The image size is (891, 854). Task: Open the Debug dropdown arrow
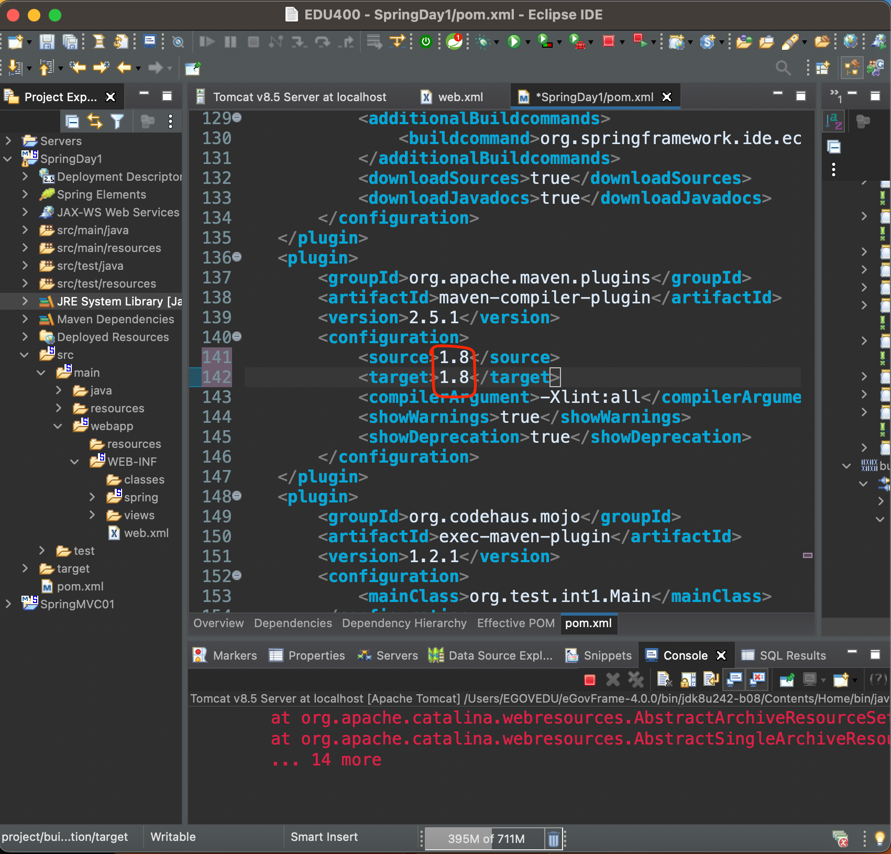point(496,42)
